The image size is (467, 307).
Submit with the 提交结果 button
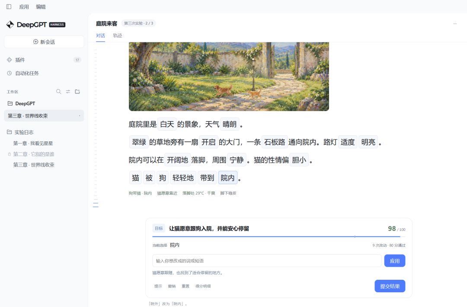click(390, 286)
